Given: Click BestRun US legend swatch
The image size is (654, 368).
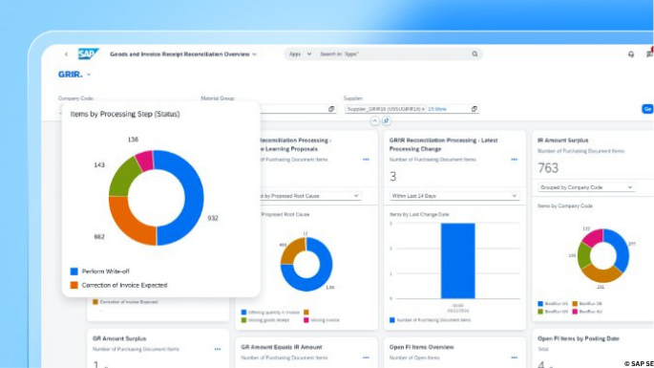Looking at the screenshot, I should tap(540, 304).
